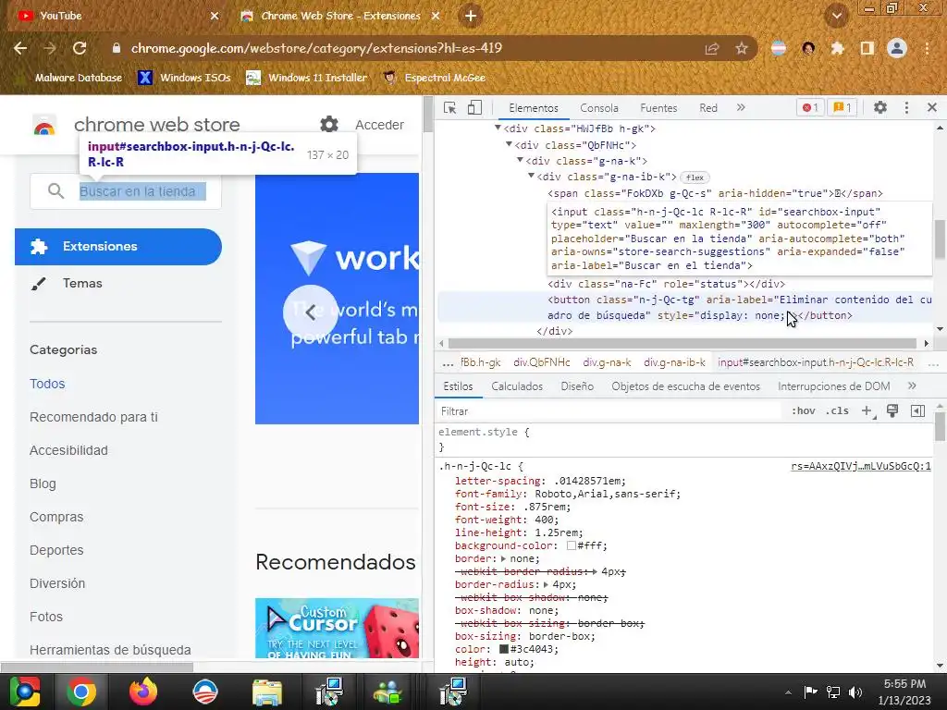Click the flex badge on g-na-ib-k
This screenshot has width=947, height=710.
[695, 177]
